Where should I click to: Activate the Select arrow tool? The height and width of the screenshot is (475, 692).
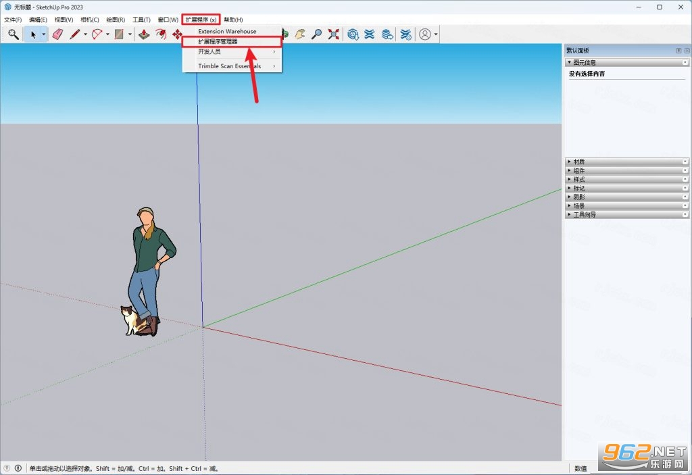tap(32, 34)
